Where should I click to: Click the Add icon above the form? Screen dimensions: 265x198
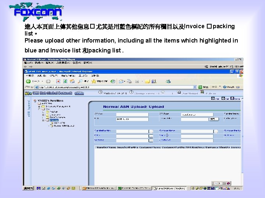click(213, 98)
